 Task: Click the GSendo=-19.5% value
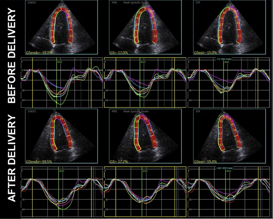point(39,161)
